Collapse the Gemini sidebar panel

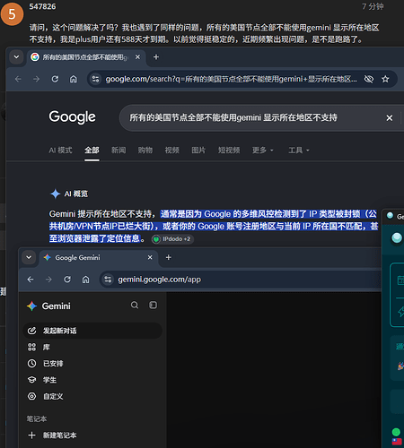pyautogui.click(x=154, y=305)
